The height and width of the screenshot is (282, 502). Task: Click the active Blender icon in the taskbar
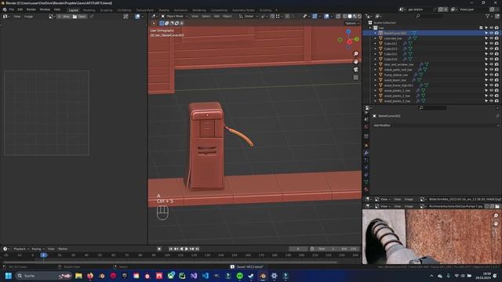pos(263,276)
